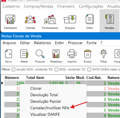Image resolution: width=120 pixels, height=118 pixels.
Task: Click the Atualizar main menu item
Action: 113,7
